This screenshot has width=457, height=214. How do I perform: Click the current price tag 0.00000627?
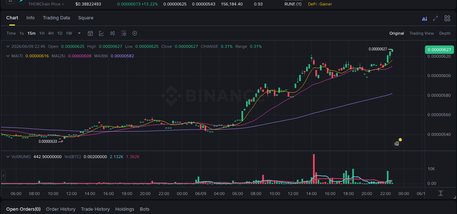click(x=439, y=50)
